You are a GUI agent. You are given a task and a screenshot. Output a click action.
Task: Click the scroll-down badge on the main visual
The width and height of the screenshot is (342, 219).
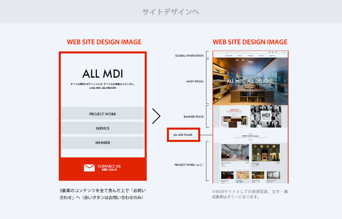click(251, 90)
